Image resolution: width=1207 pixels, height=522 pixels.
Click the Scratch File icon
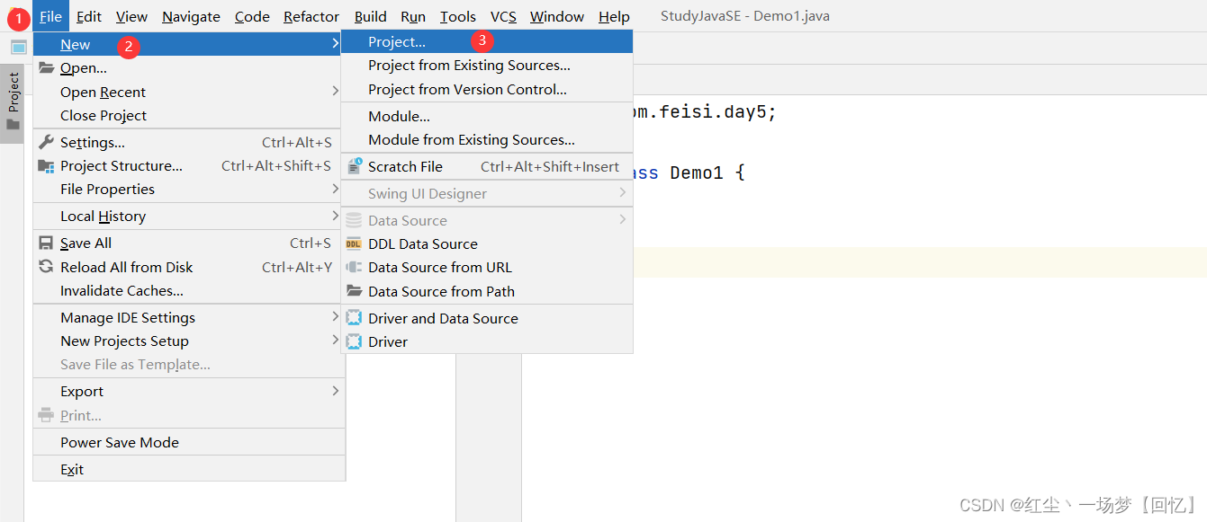tap(355, 166)
